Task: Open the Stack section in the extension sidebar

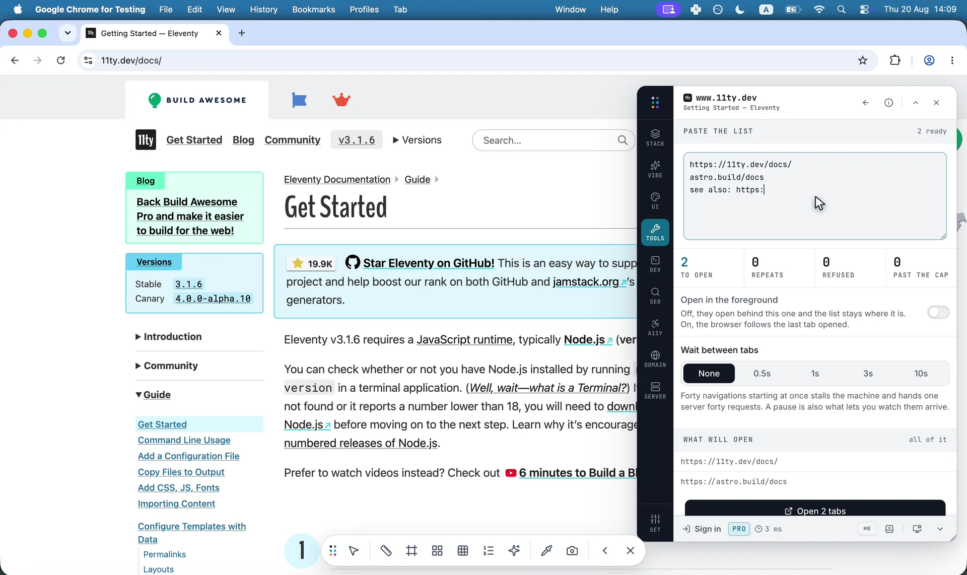Action: [655, 137]
